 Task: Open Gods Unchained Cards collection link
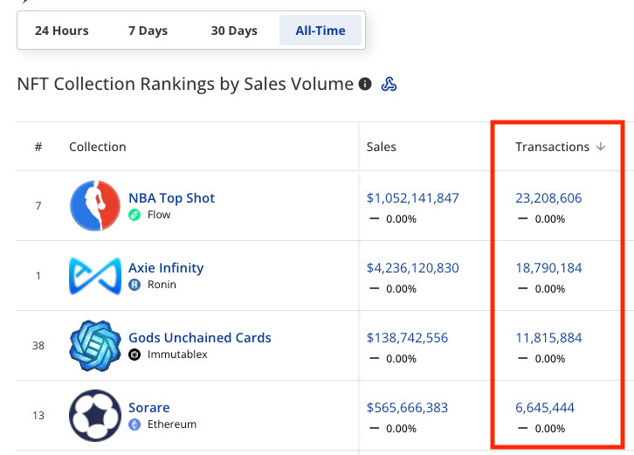click(x=200, y=338)
